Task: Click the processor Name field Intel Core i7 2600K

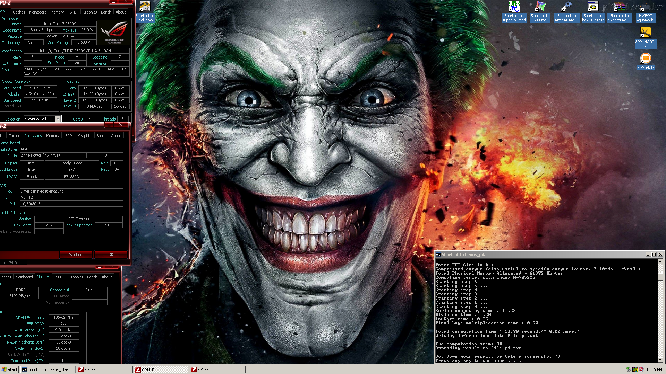Action: pyautogui.click(x=60, y=24)
